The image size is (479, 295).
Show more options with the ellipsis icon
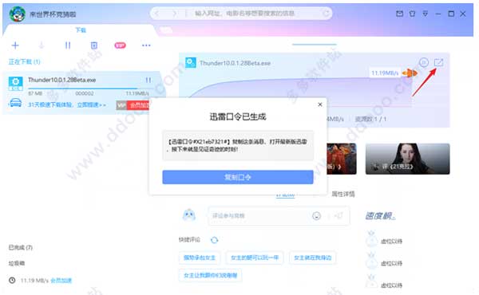(x=146, y=45)
